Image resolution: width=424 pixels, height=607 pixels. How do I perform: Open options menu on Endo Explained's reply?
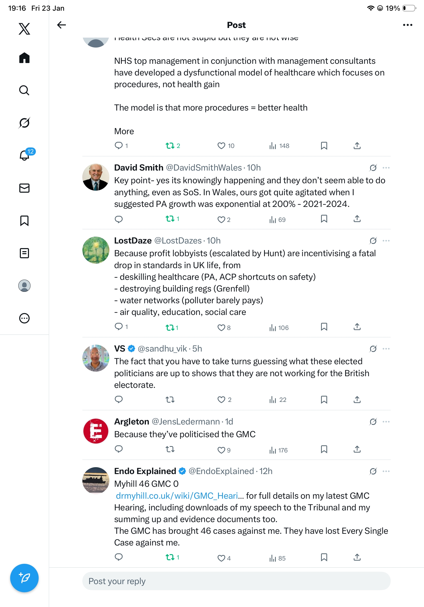click(x=386, y=471)
